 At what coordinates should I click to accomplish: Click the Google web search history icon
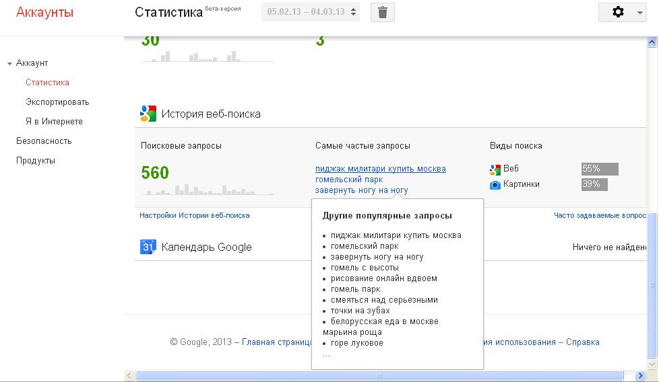pos(148,113)
